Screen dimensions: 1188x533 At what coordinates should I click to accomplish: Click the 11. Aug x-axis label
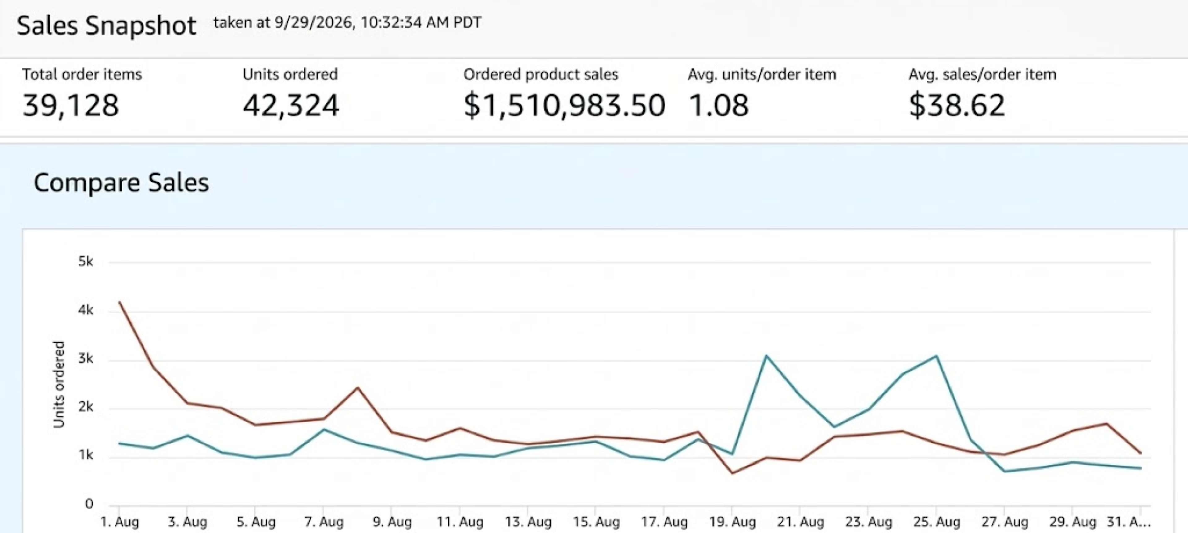460,522
